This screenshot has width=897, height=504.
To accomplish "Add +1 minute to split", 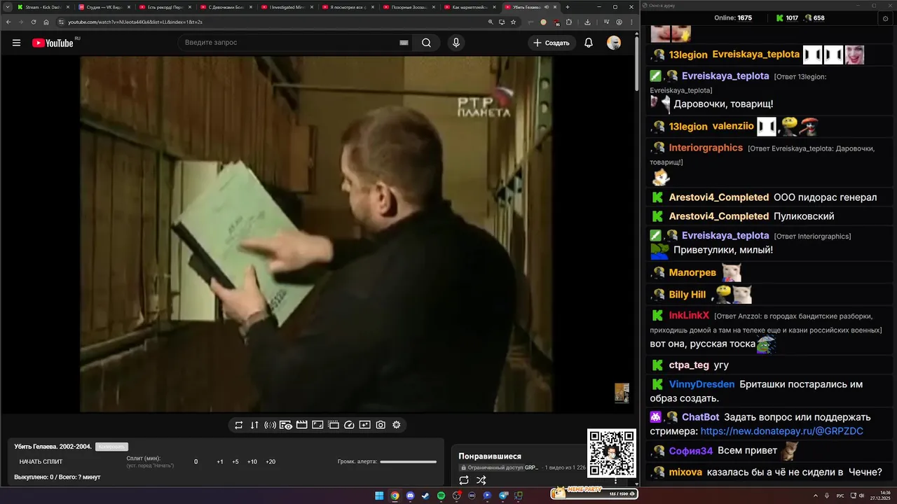I will point(220,462).
